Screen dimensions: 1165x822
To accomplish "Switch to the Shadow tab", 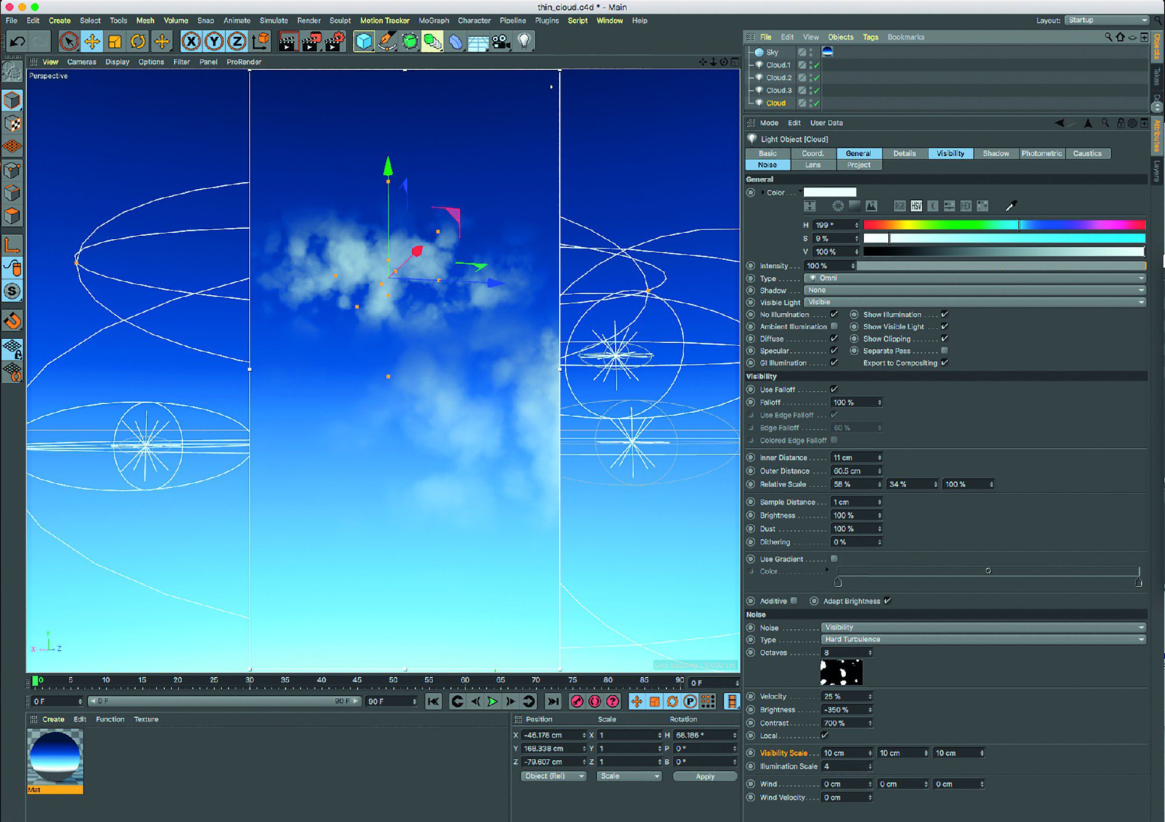I will [x=995, y=154].
